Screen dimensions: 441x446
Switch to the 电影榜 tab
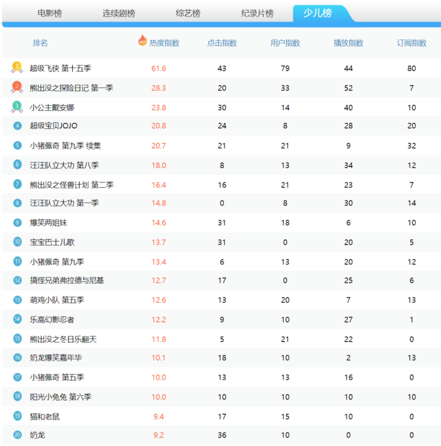coord(50,13)
